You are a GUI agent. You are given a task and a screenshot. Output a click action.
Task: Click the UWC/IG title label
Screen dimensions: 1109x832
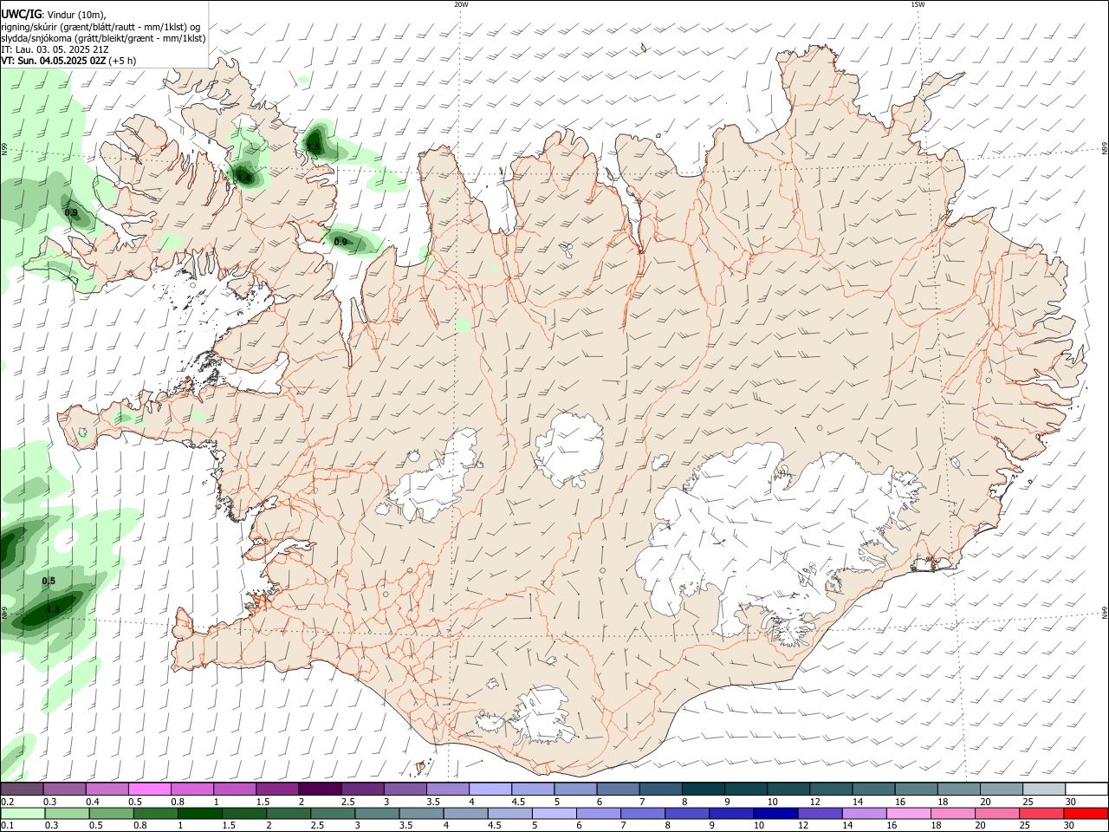[21, 14]
